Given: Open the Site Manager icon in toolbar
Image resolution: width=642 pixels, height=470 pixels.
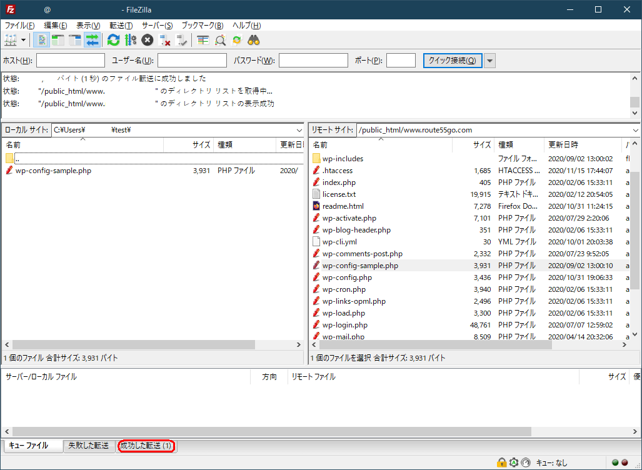Looking at the screenshot, I should coord(10,40).
